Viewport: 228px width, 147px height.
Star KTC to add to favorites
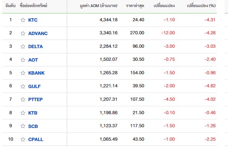pos(23,20)
